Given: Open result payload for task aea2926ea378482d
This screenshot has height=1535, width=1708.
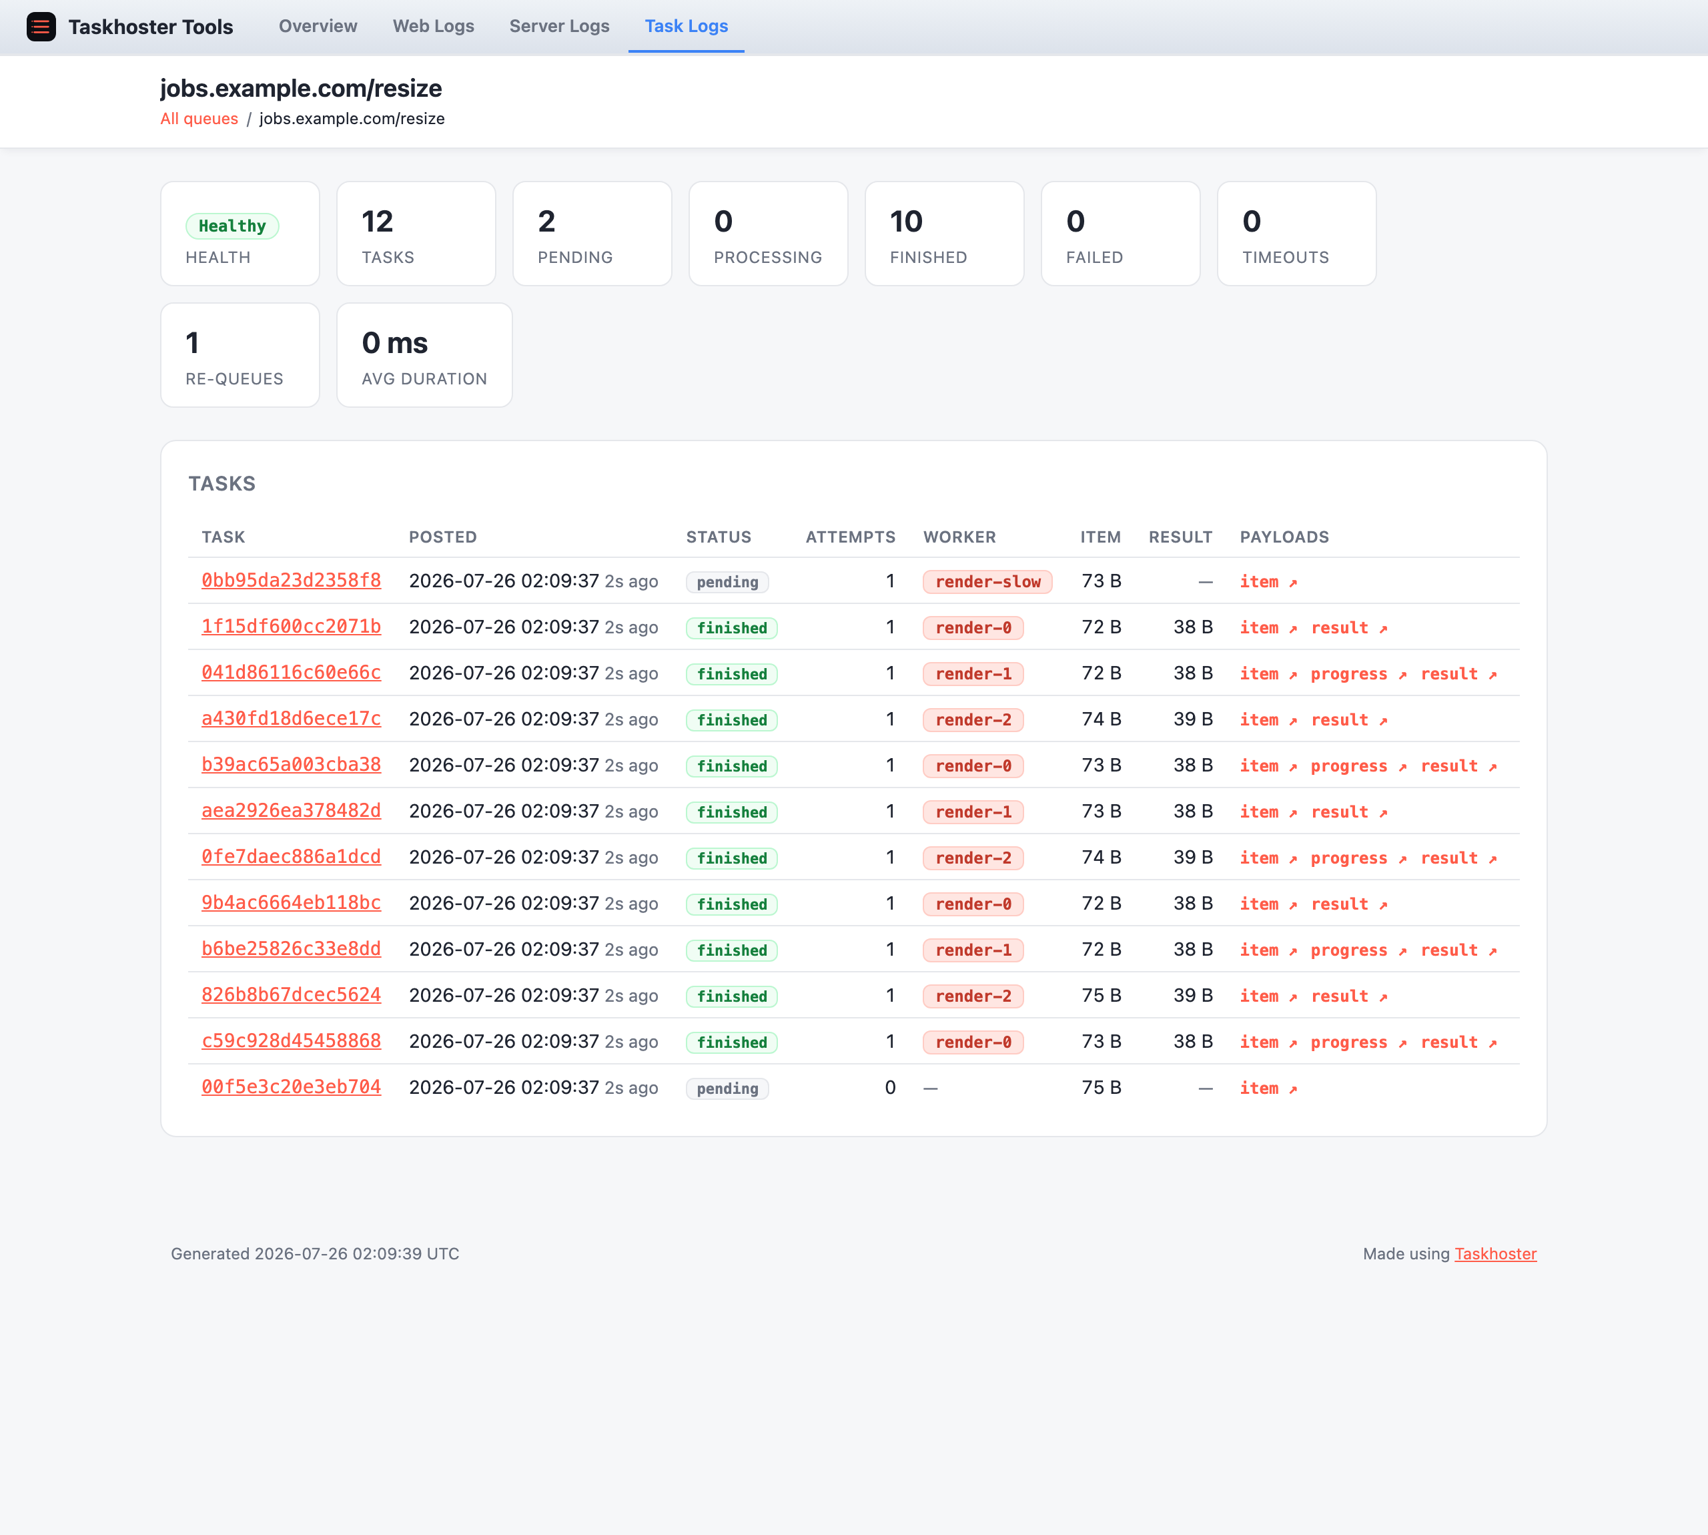Looking at the screenshot, I should [x=1349, y=812].
